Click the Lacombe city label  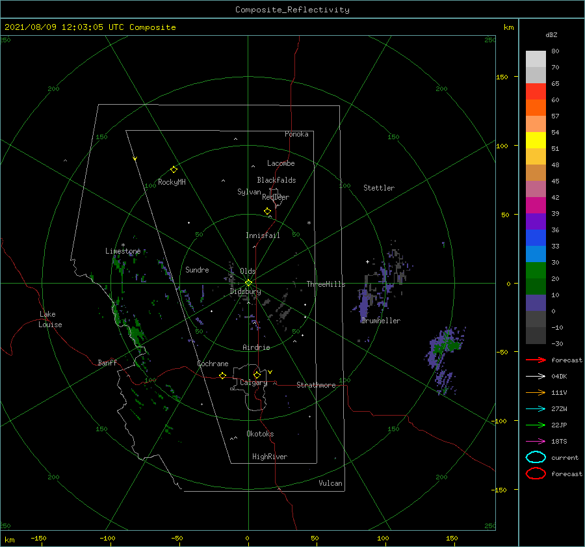point(281,163)
